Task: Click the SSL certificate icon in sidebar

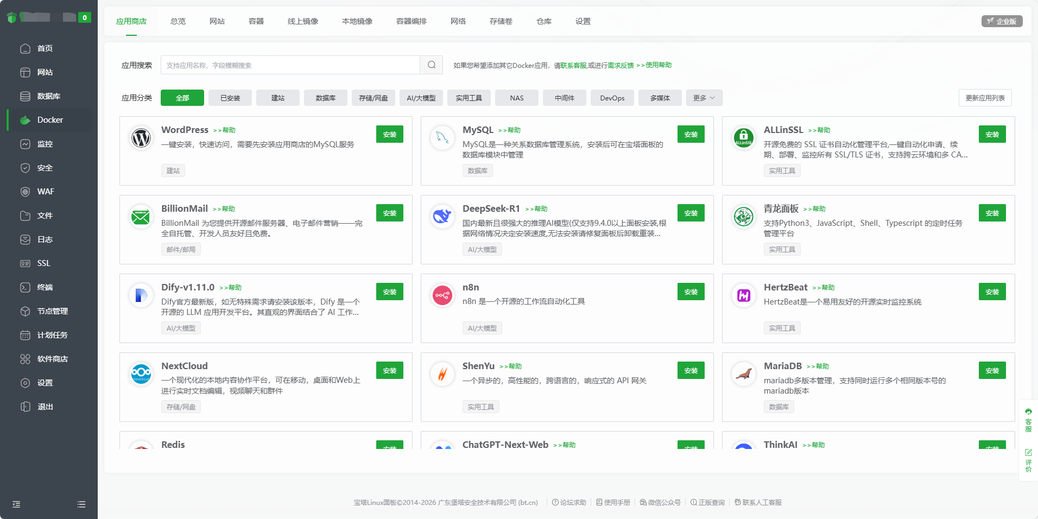Action: click(25, 263)
